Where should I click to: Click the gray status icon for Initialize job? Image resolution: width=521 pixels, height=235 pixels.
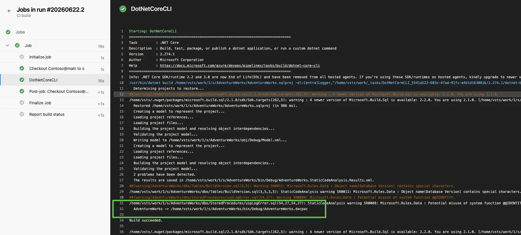pos(22,57)
